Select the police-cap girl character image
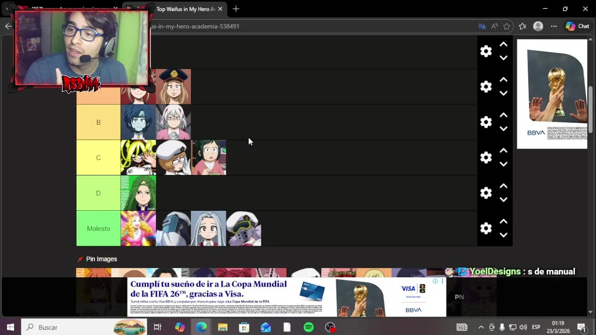The height and width of the screenshot is (335, 596). click(x=173, y=87)
